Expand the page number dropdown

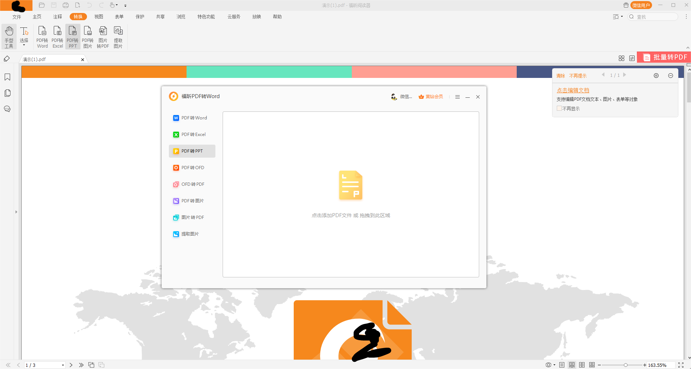[x=63, y=365]
